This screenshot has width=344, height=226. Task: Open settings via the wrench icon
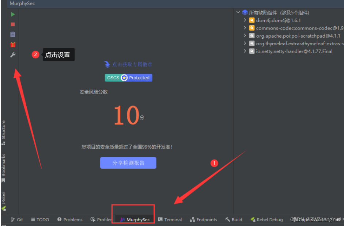[13, 55]
